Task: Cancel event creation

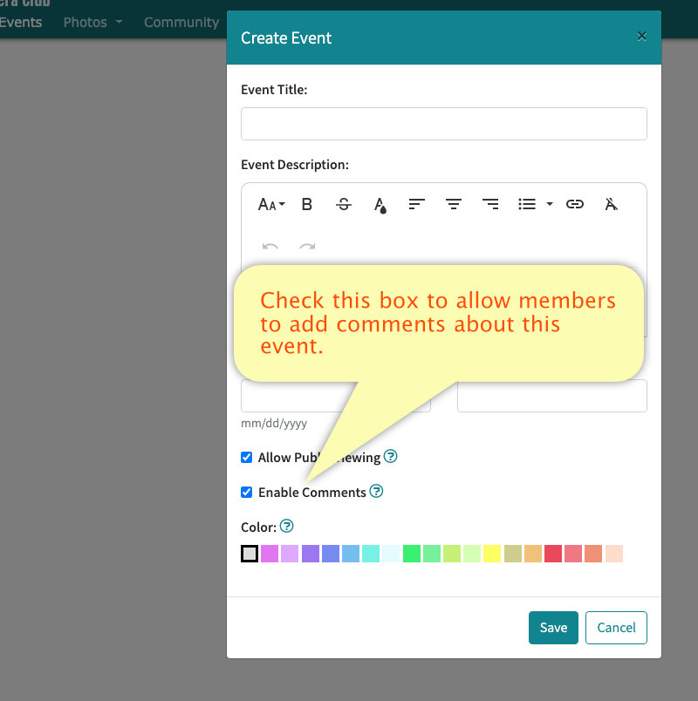Action: 616,628
